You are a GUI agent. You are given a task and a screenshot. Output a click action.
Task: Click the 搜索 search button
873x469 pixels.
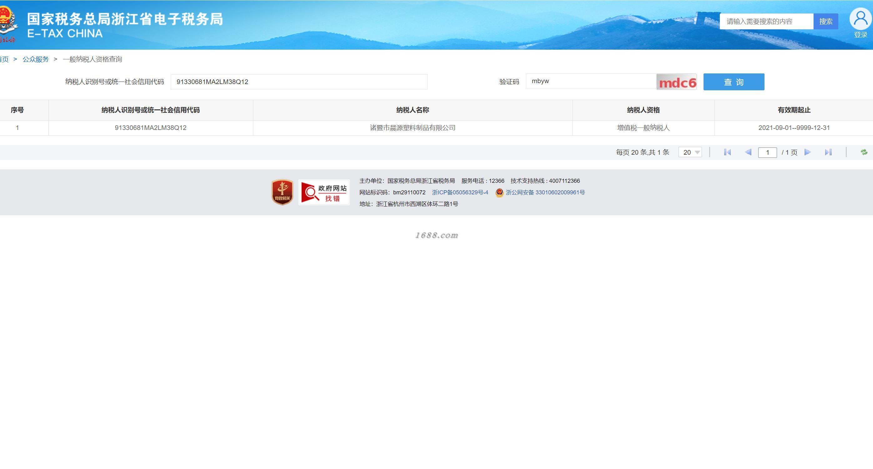tap(825, 22)
